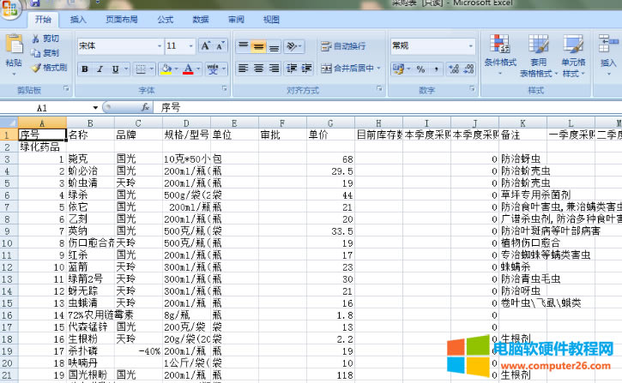Click the Insert Function fx icon
The height and width of the screenshot is (383, 622).
[143, 108]
